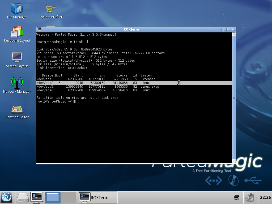This screenshot has height=204, width=272.
Task: Launch a new terminal from the taskbar
Action: click(x=37, y=198)
